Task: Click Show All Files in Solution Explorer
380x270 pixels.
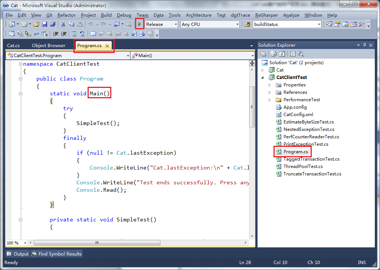Action: tap(273, 54)
